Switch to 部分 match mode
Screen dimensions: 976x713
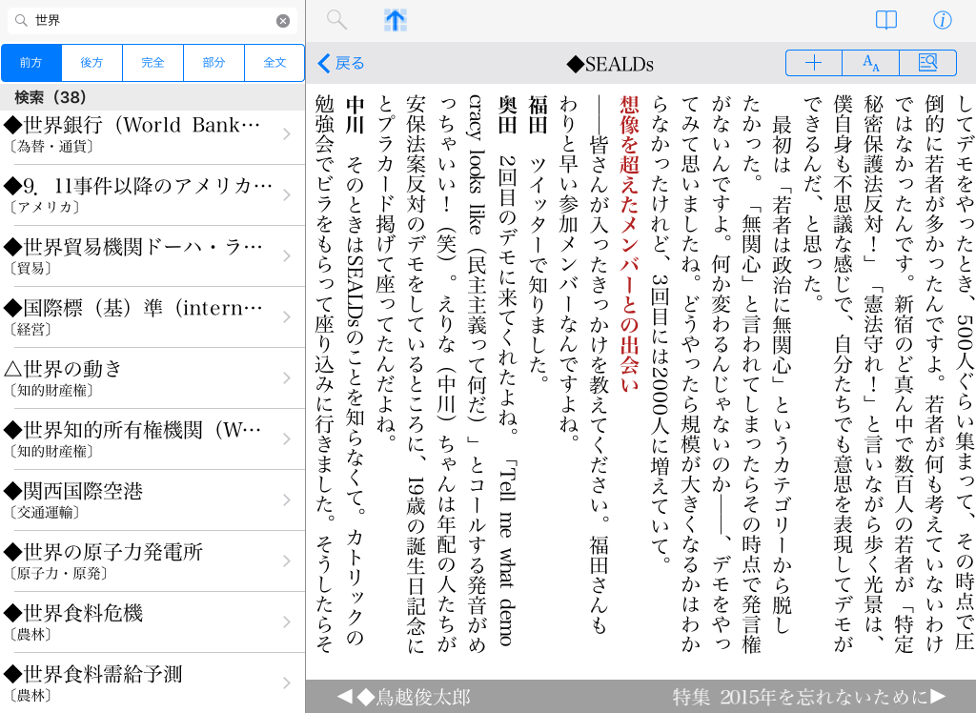pos(213,63)
